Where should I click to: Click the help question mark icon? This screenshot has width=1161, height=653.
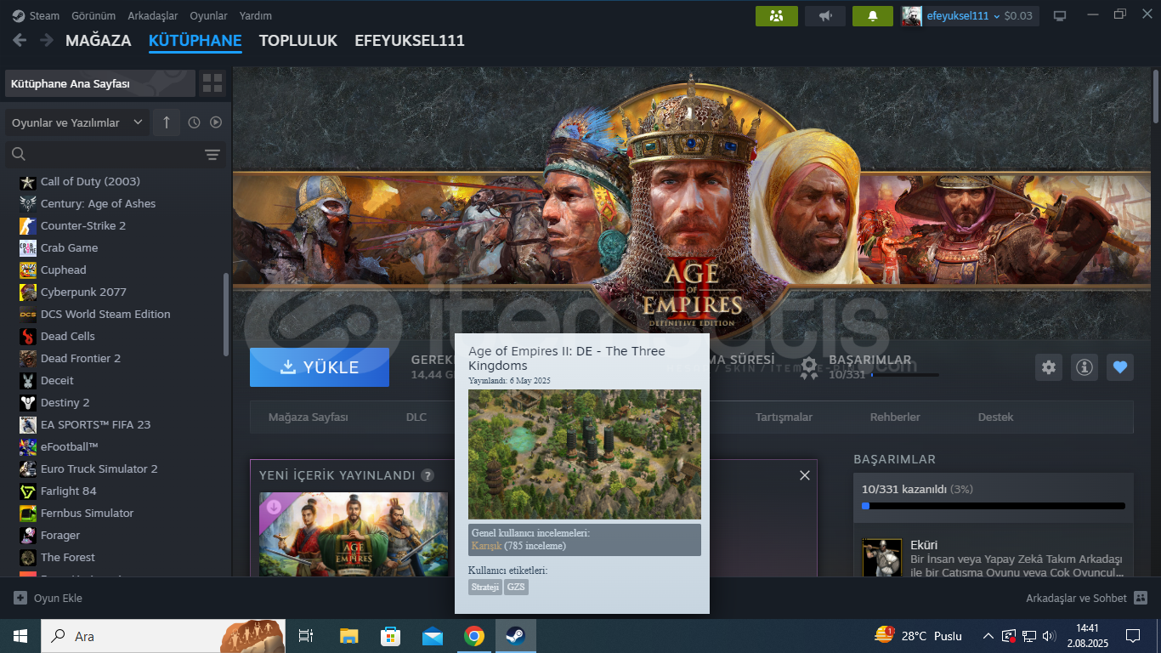coord(428,475)
